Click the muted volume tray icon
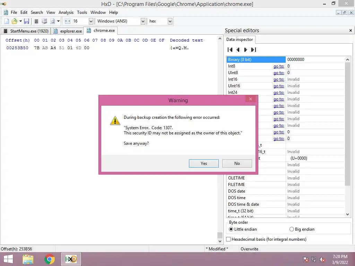Image resolution: width=355 pixels, height=266 pixels. point(322,259)
